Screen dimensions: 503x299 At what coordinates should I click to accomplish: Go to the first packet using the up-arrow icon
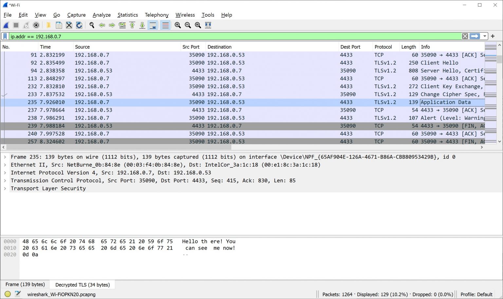click(132, 25)
